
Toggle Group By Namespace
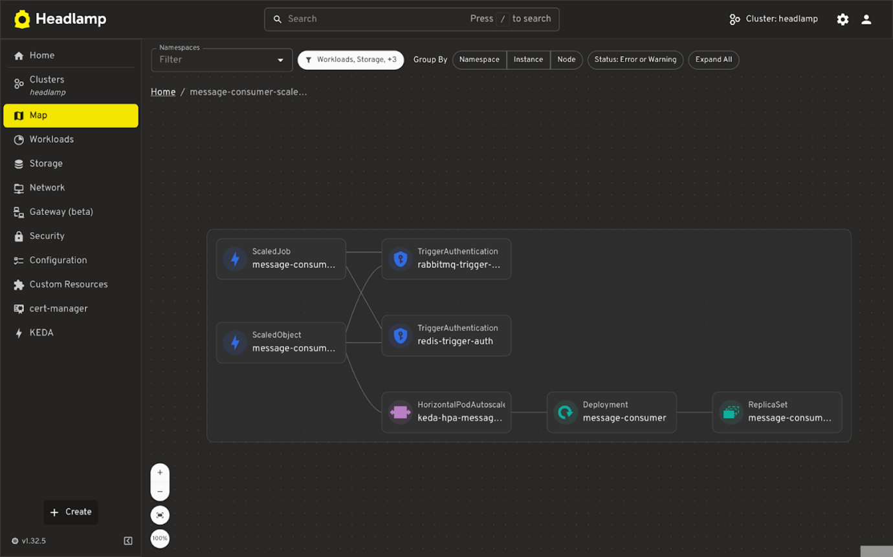coord(480,59)
